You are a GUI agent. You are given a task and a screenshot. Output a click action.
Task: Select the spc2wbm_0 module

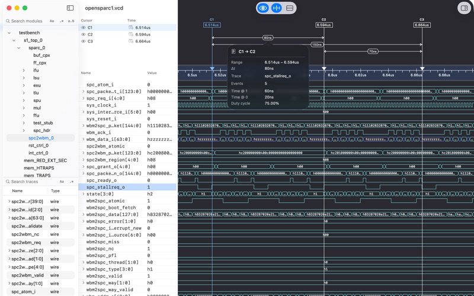(40, 138)
